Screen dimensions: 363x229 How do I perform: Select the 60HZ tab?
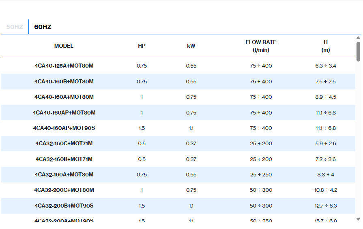tap(43, 27)
